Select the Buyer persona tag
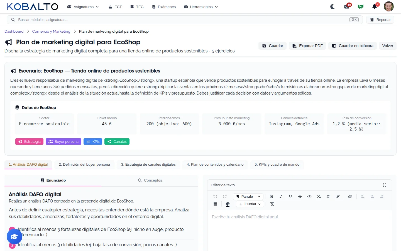The height and width of the screenshot is (251, 401). [x=63, y=142]
